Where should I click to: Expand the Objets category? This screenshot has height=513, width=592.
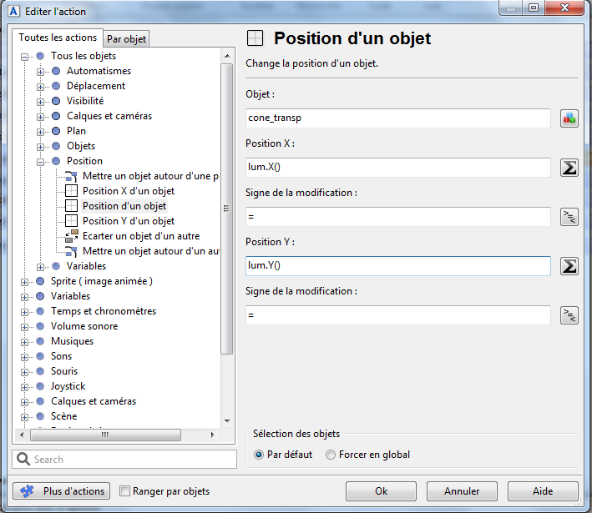[x=40, y=147]
